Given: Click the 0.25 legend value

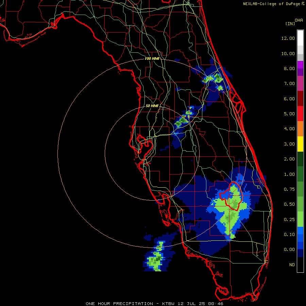Looking at the screenshot, I should [x=289, y=220].
